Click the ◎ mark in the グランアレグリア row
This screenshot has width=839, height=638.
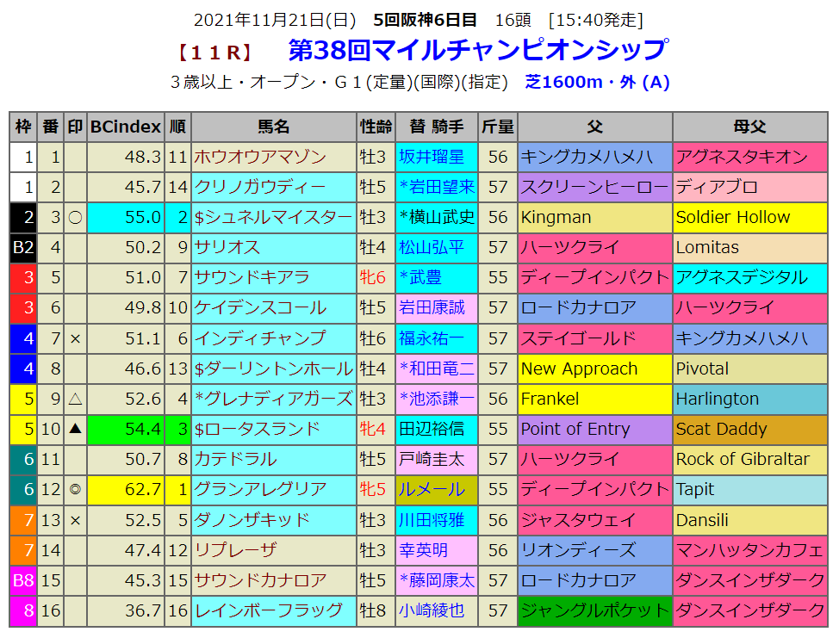(75, 490)
